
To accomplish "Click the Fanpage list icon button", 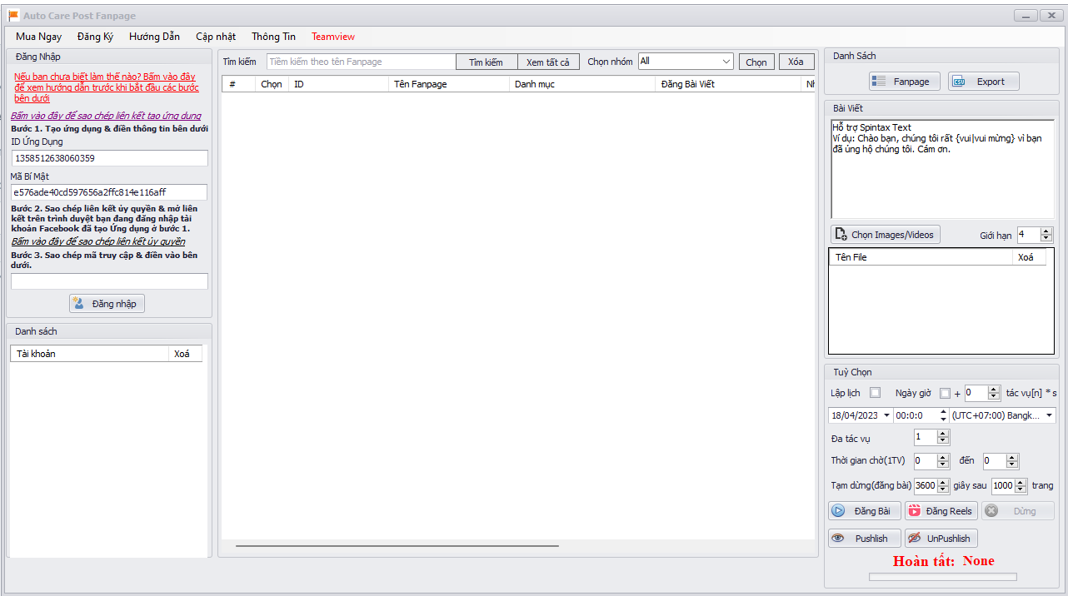I will click(905, 82).
